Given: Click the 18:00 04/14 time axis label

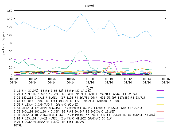Looking at the screenshot, I should point(14,81).
